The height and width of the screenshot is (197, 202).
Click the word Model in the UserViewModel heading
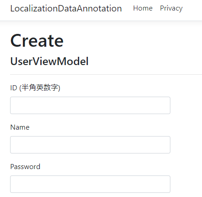[x=72, y=61]
